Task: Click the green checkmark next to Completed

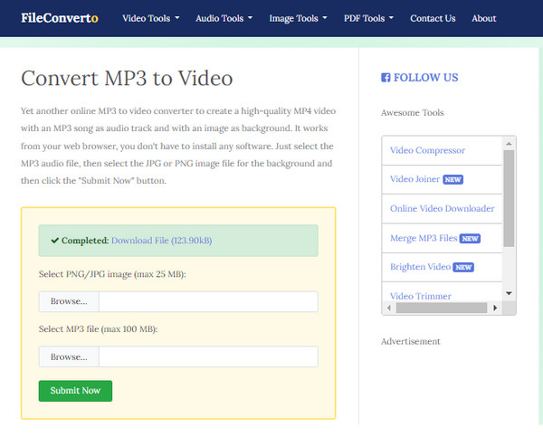Action: [54, 241]
